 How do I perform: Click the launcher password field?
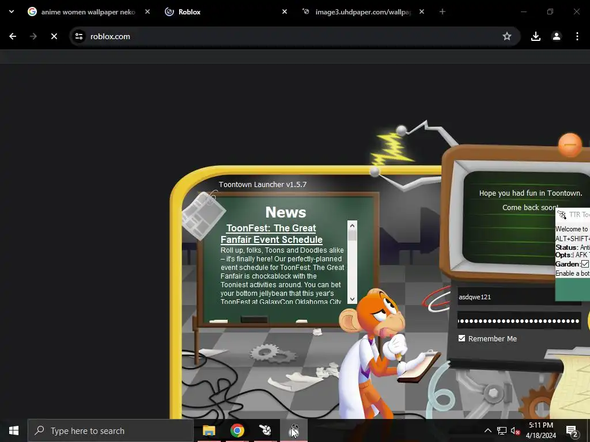coord(519,321)
